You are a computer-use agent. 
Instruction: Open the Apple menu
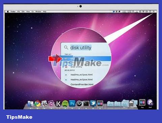(x=8, y=11)
